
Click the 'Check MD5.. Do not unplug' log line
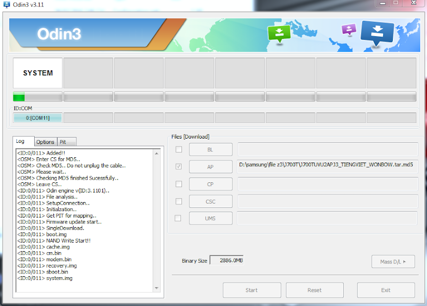click(x=72, y=165)
